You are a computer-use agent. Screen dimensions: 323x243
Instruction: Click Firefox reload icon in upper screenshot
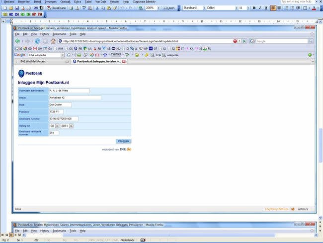point(37,41)
